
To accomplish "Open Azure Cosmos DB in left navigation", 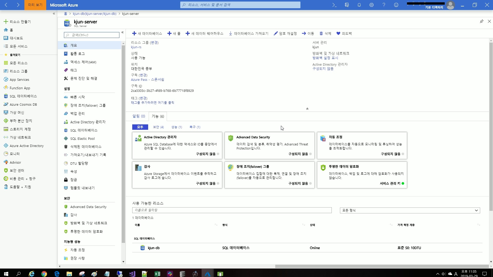I will tap(23, 104).
